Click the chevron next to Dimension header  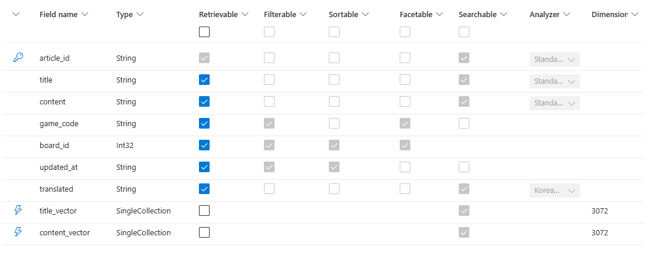(634, 15)
